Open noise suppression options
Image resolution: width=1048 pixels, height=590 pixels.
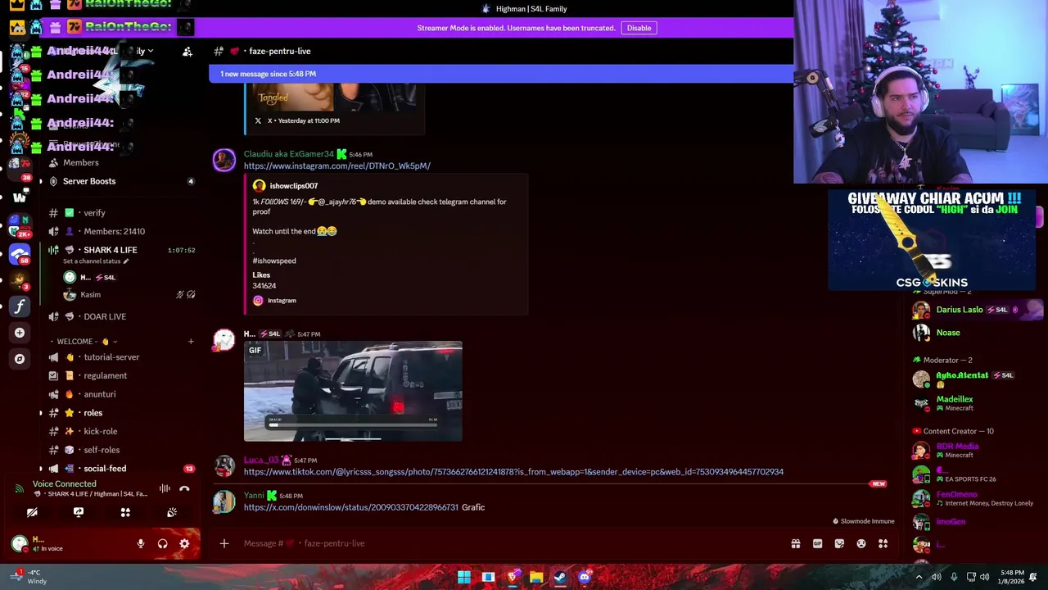(165, 488)
